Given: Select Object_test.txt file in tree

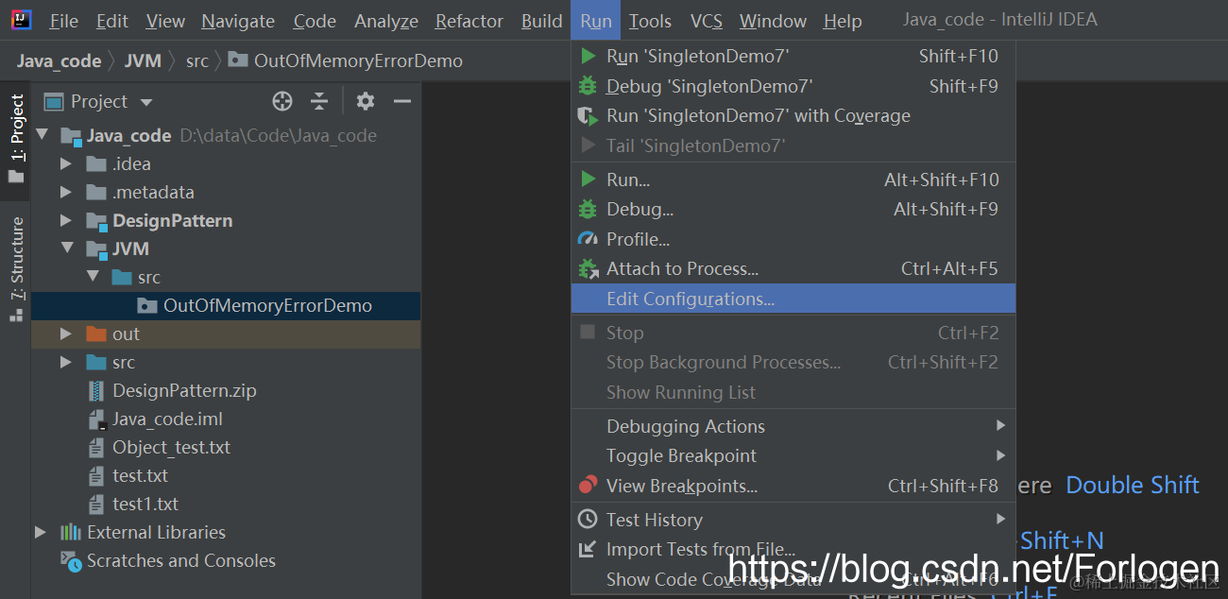Looking at the screenshot, I should (171, 447).
